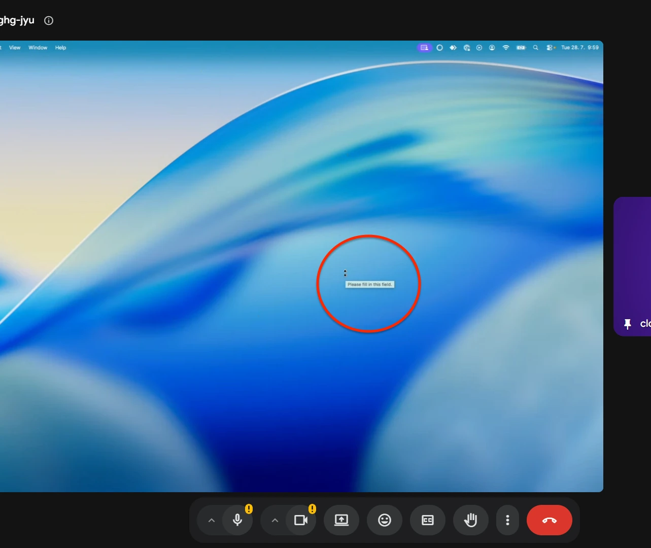Image resolution: width=651 pixels, height=548 pixels.
Task: Turn off the camera
Action: [x=301, y=520]
